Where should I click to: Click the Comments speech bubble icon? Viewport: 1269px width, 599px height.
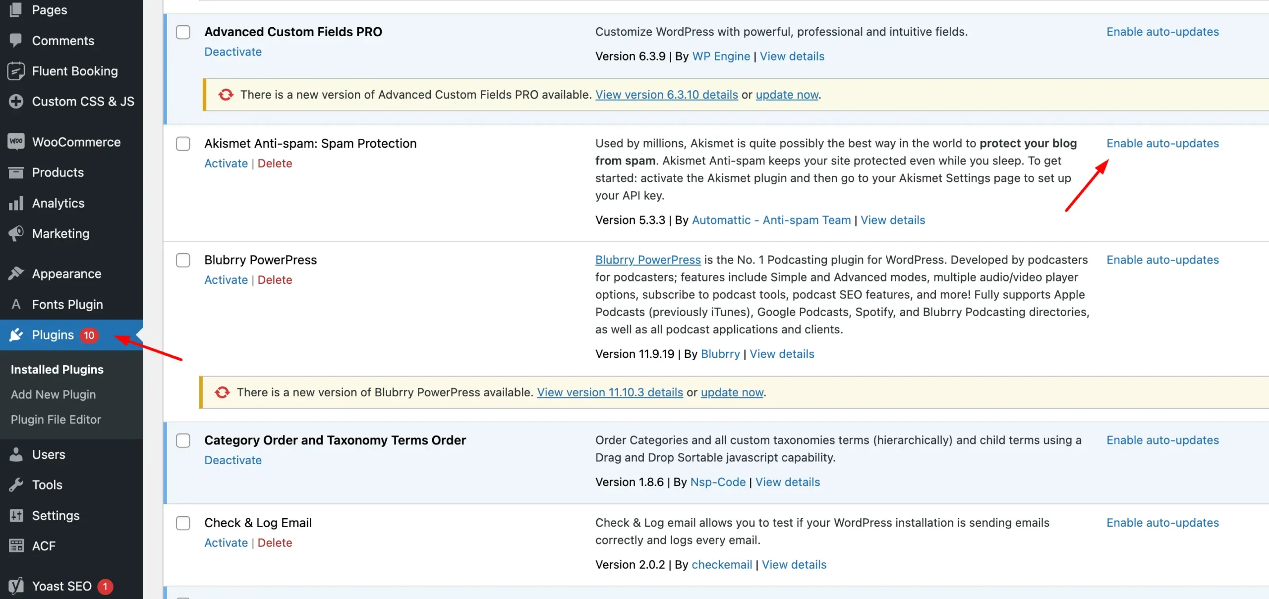point(16,40)
